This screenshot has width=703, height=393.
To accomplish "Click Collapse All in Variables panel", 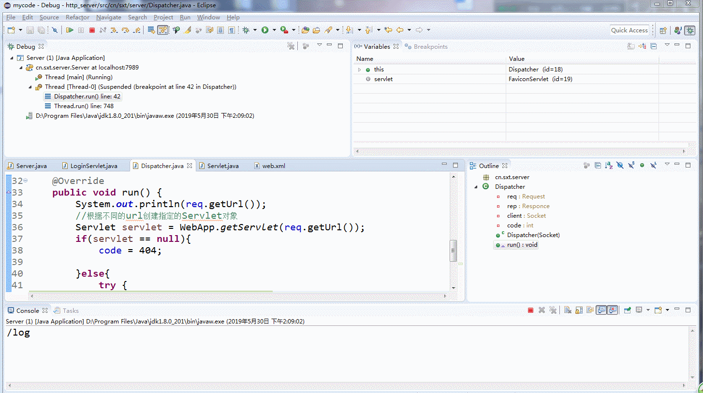I will click(x=654, y=46).
